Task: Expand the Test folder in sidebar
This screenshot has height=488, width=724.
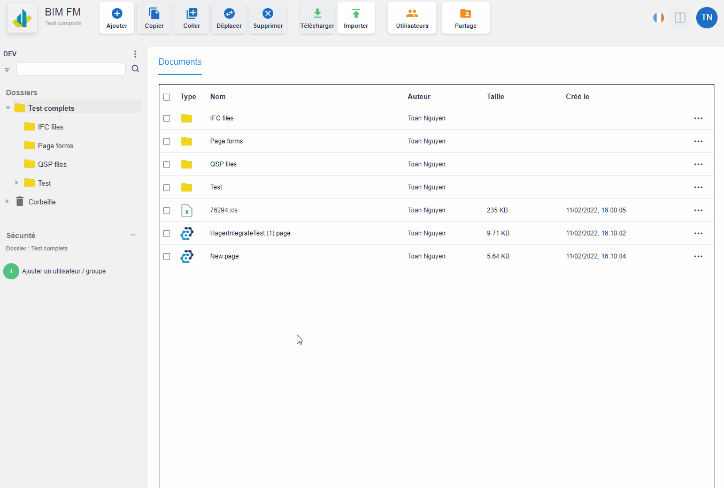Action: coord(17,183)
